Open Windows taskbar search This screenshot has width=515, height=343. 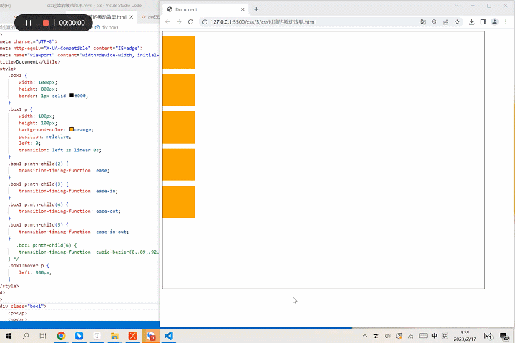coord(26,336)
